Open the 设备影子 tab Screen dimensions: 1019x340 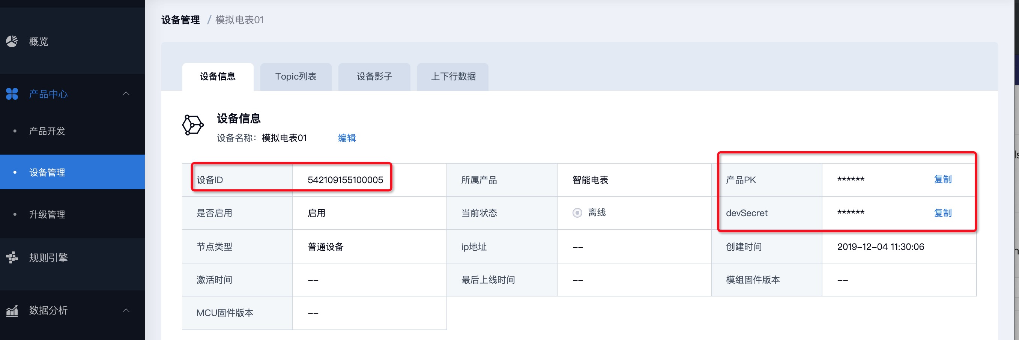click(x=374, y=77)
